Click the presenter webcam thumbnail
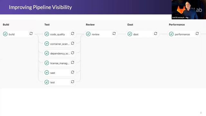The image size is (206, 116). click(x=189, y=10)
